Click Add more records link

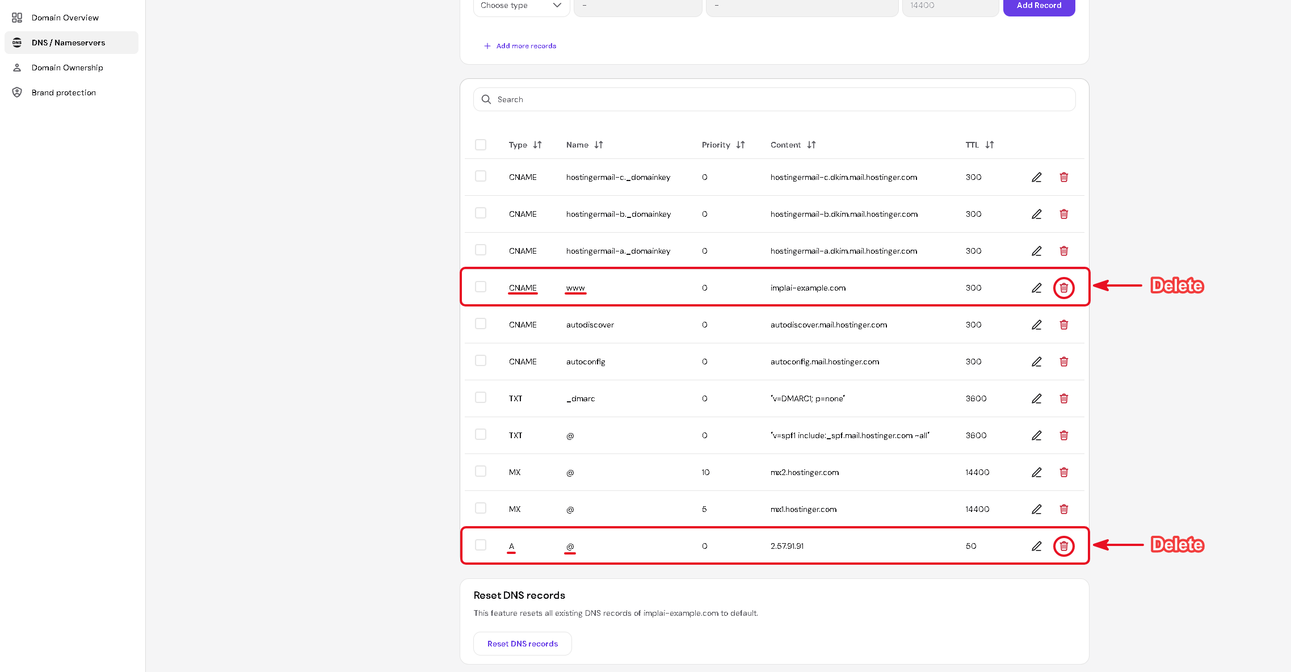(x=520, y=46)
